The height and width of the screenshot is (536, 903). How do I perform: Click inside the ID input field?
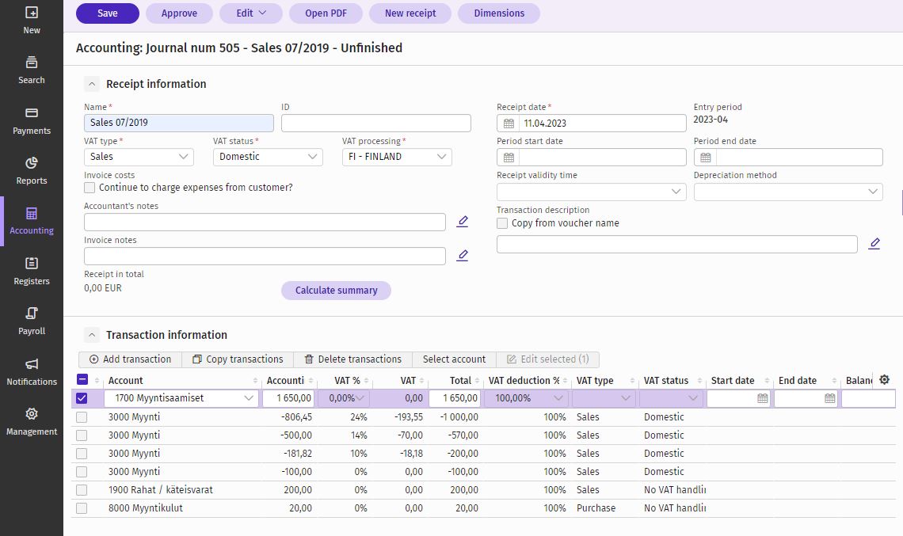(x=375, y=123)
